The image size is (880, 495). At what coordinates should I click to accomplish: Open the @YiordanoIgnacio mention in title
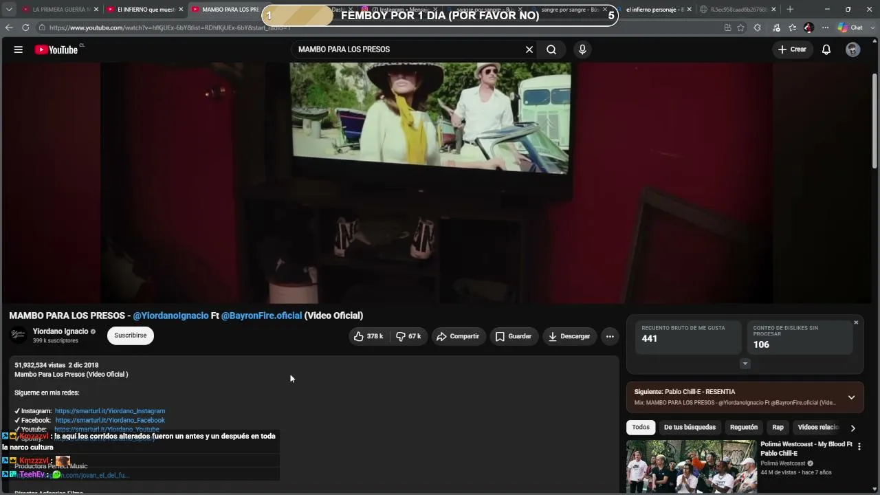(170, 316)
